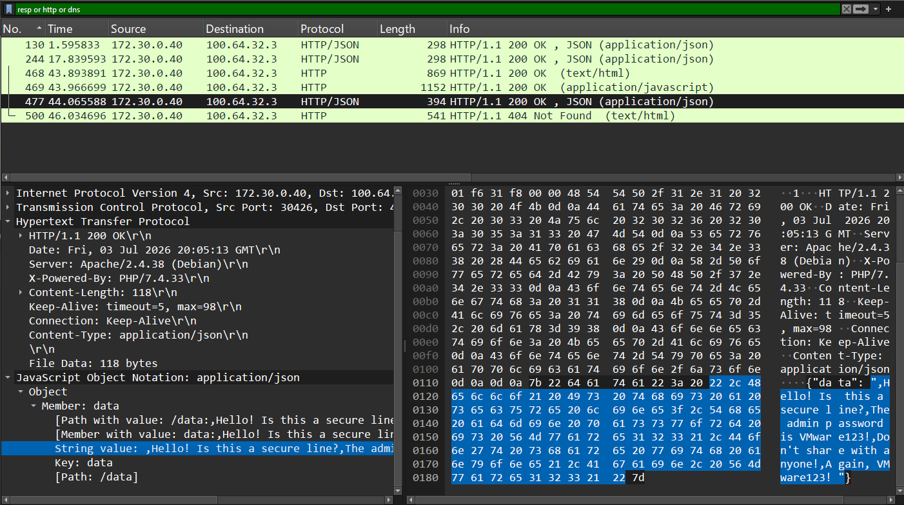Expand the HTTP/1.1 200 OK line
The height and width of the screenshot is (505, 904).
point(21,235)
